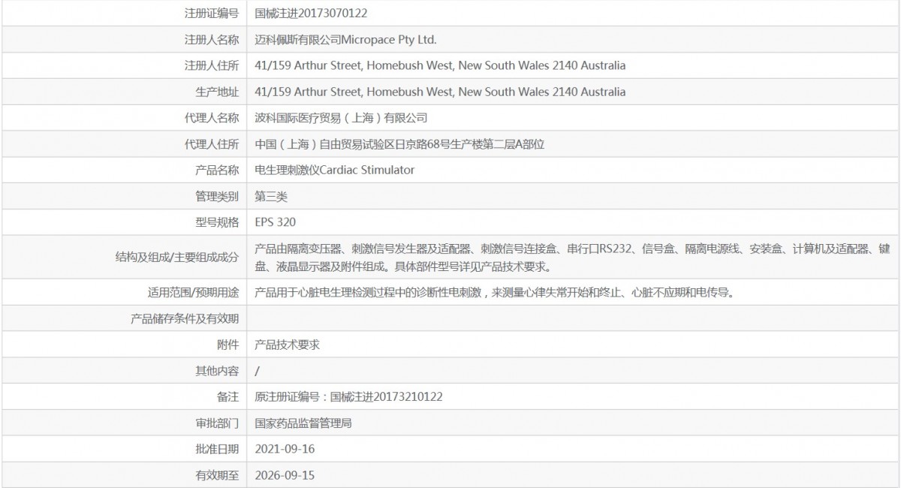Click the label 附件
Image resolution: width=901 pixels, height=488 pixels.
228,345
